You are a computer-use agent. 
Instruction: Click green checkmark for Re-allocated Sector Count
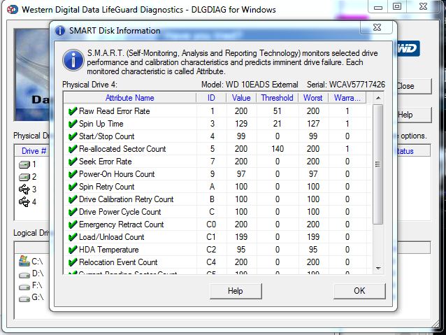(73, 148)
